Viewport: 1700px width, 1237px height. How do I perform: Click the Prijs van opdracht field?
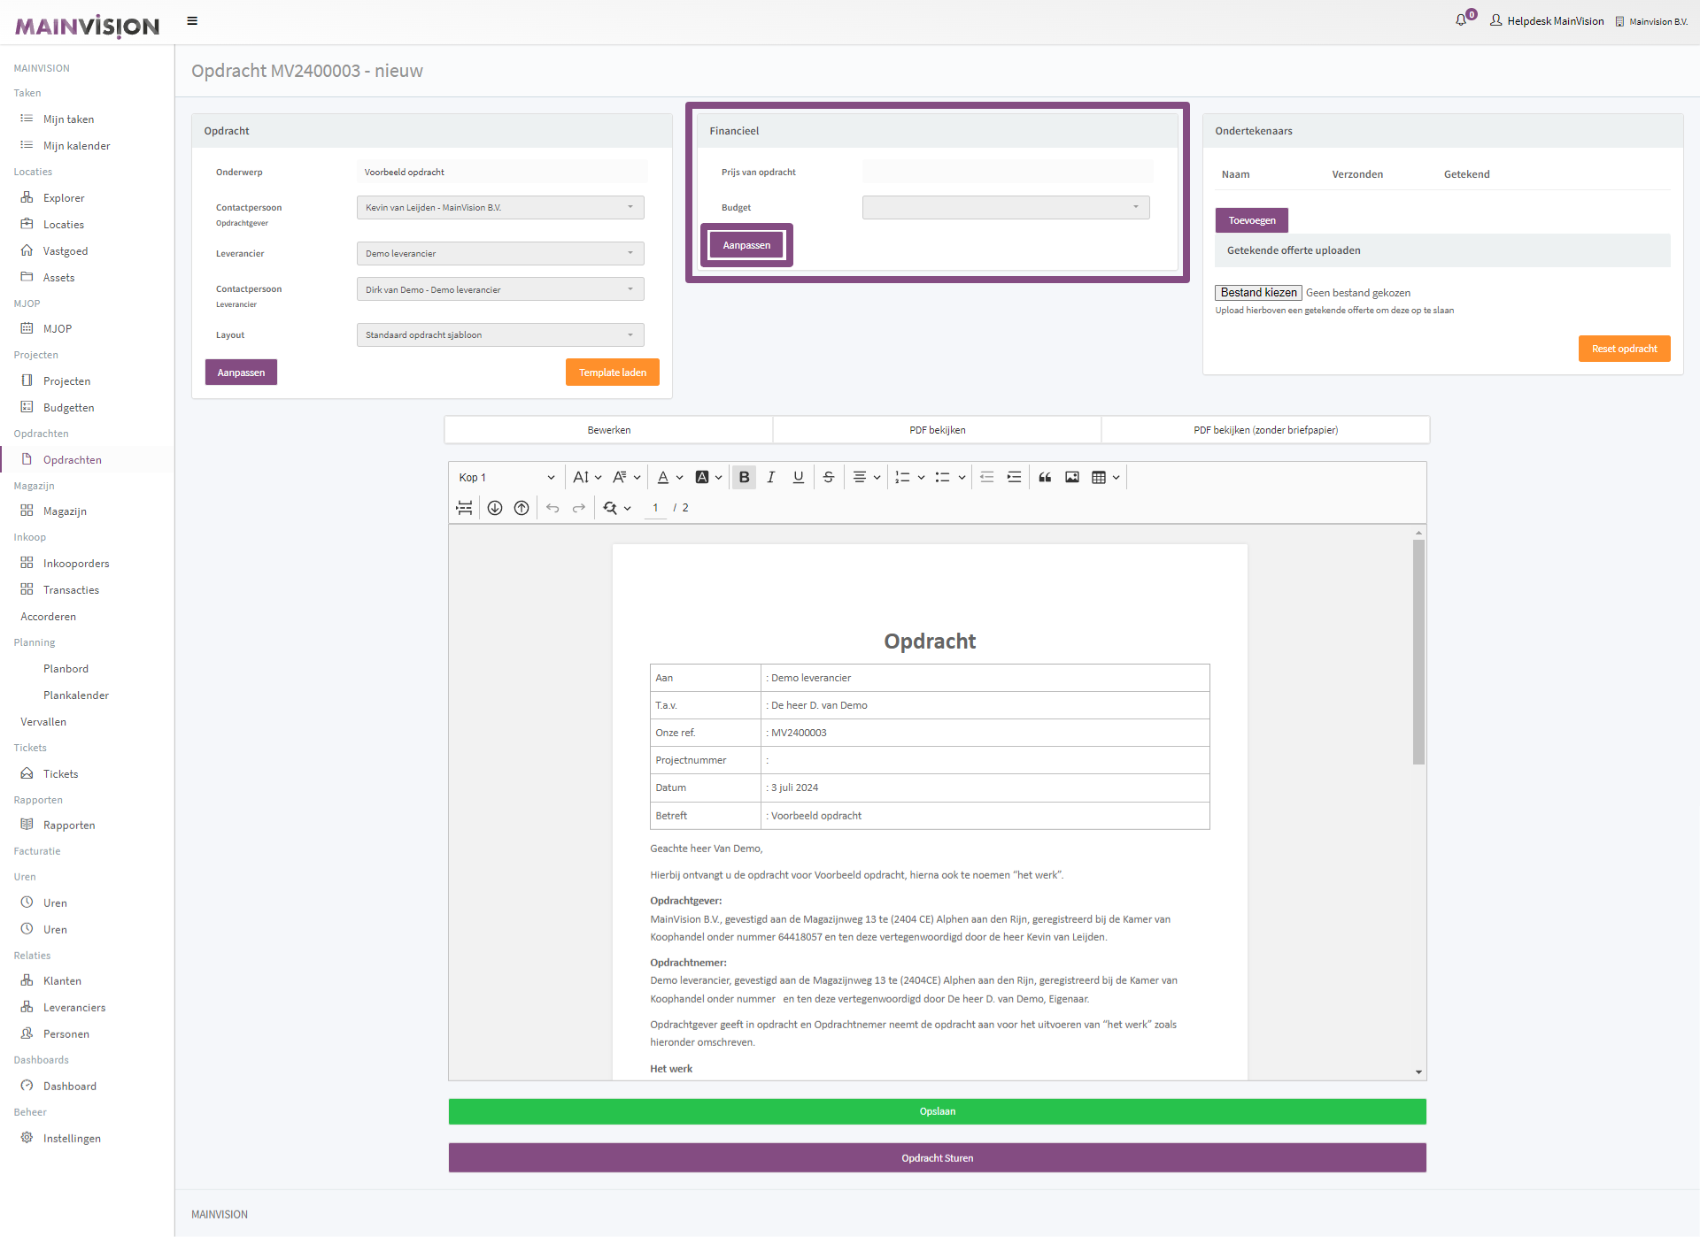pos(1007,172)
